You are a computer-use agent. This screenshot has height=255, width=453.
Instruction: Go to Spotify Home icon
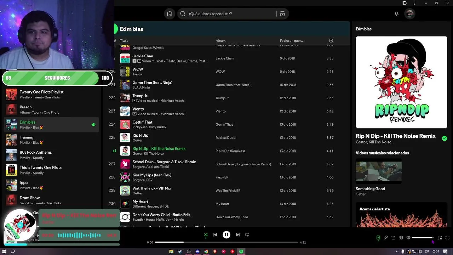(170, 14)
